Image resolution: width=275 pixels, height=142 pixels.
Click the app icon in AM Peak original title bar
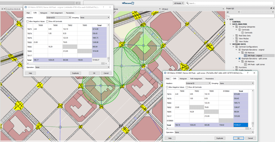click(26, 7)
